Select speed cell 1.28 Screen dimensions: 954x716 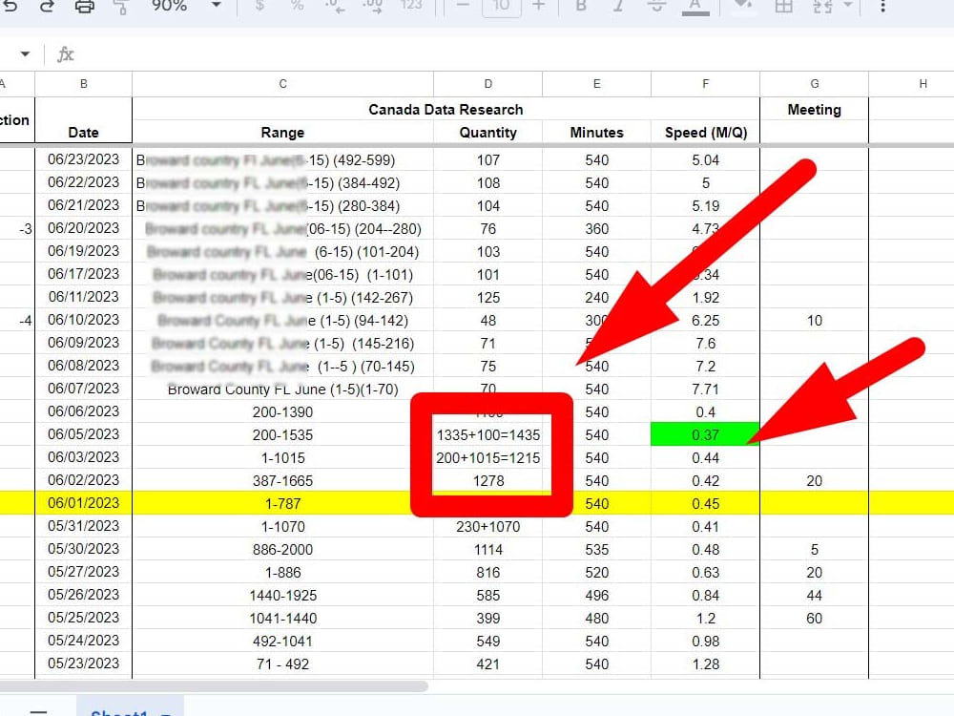tap(705, 664)
